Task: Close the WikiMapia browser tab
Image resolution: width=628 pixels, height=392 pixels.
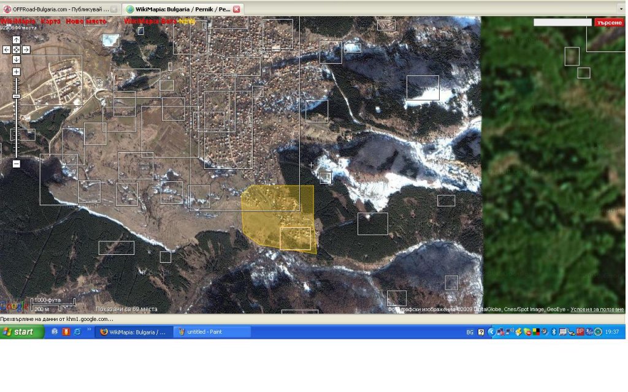Action: [x=236, y=9]
